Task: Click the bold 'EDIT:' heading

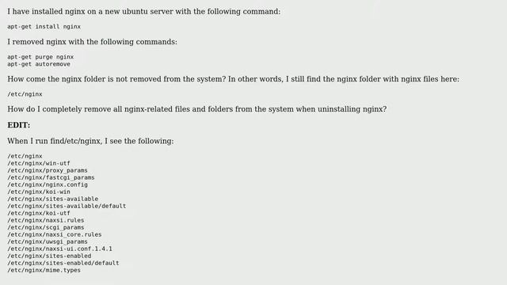Action: (x=19, y=125)
